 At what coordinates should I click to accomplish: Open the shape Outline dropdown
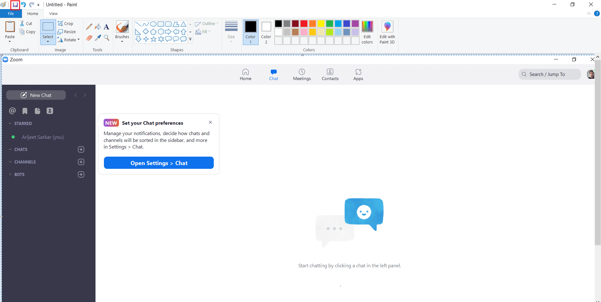(x=207, y=23)
